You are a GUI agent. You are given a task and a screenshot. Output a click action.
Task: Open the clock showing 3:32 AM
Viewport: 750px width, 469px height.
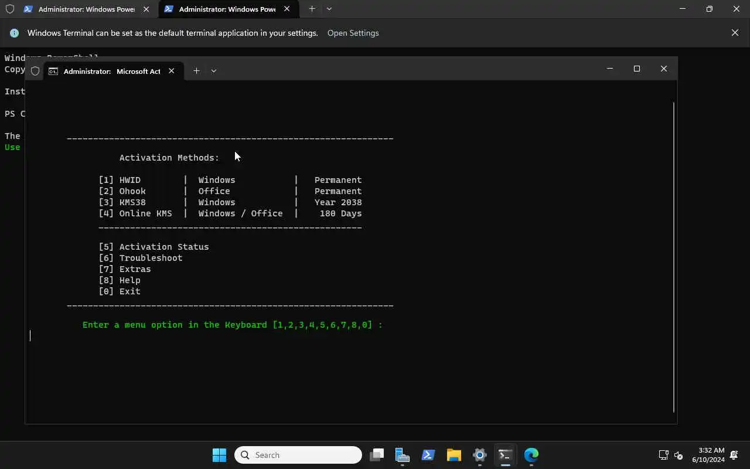tap(708, 455)
